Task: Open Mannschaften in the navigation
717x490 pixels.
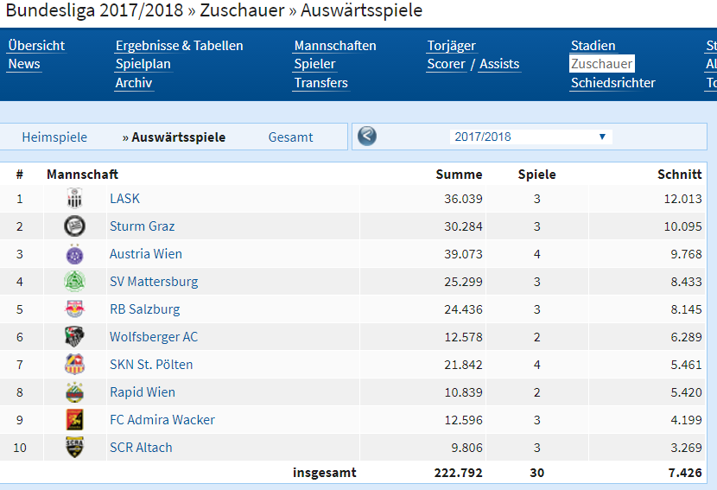Action: (335, 46)
